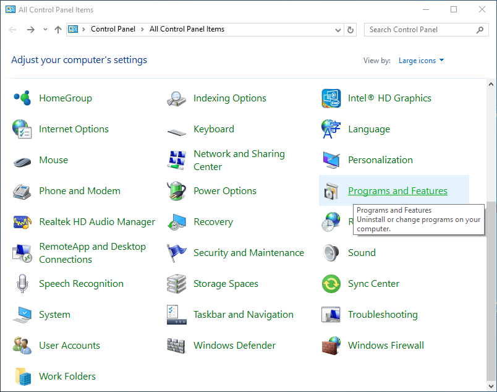The image size is (497, 392).
Task: Click the green Sync Center icon
Action: tap(331, 284)
